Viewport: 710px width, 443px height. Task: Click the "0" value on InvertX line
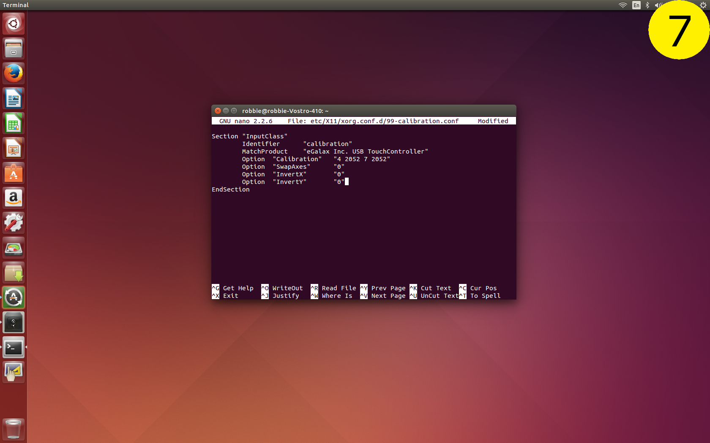click(339, 174)
